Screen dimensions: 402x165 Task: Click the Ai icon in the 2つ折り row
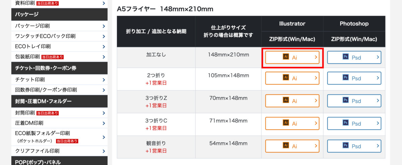click(286, 78)
